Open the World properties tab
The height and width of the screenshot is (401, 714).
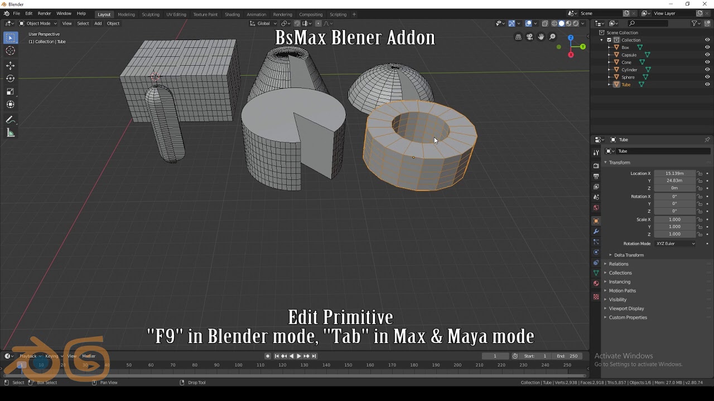(596, 208)
